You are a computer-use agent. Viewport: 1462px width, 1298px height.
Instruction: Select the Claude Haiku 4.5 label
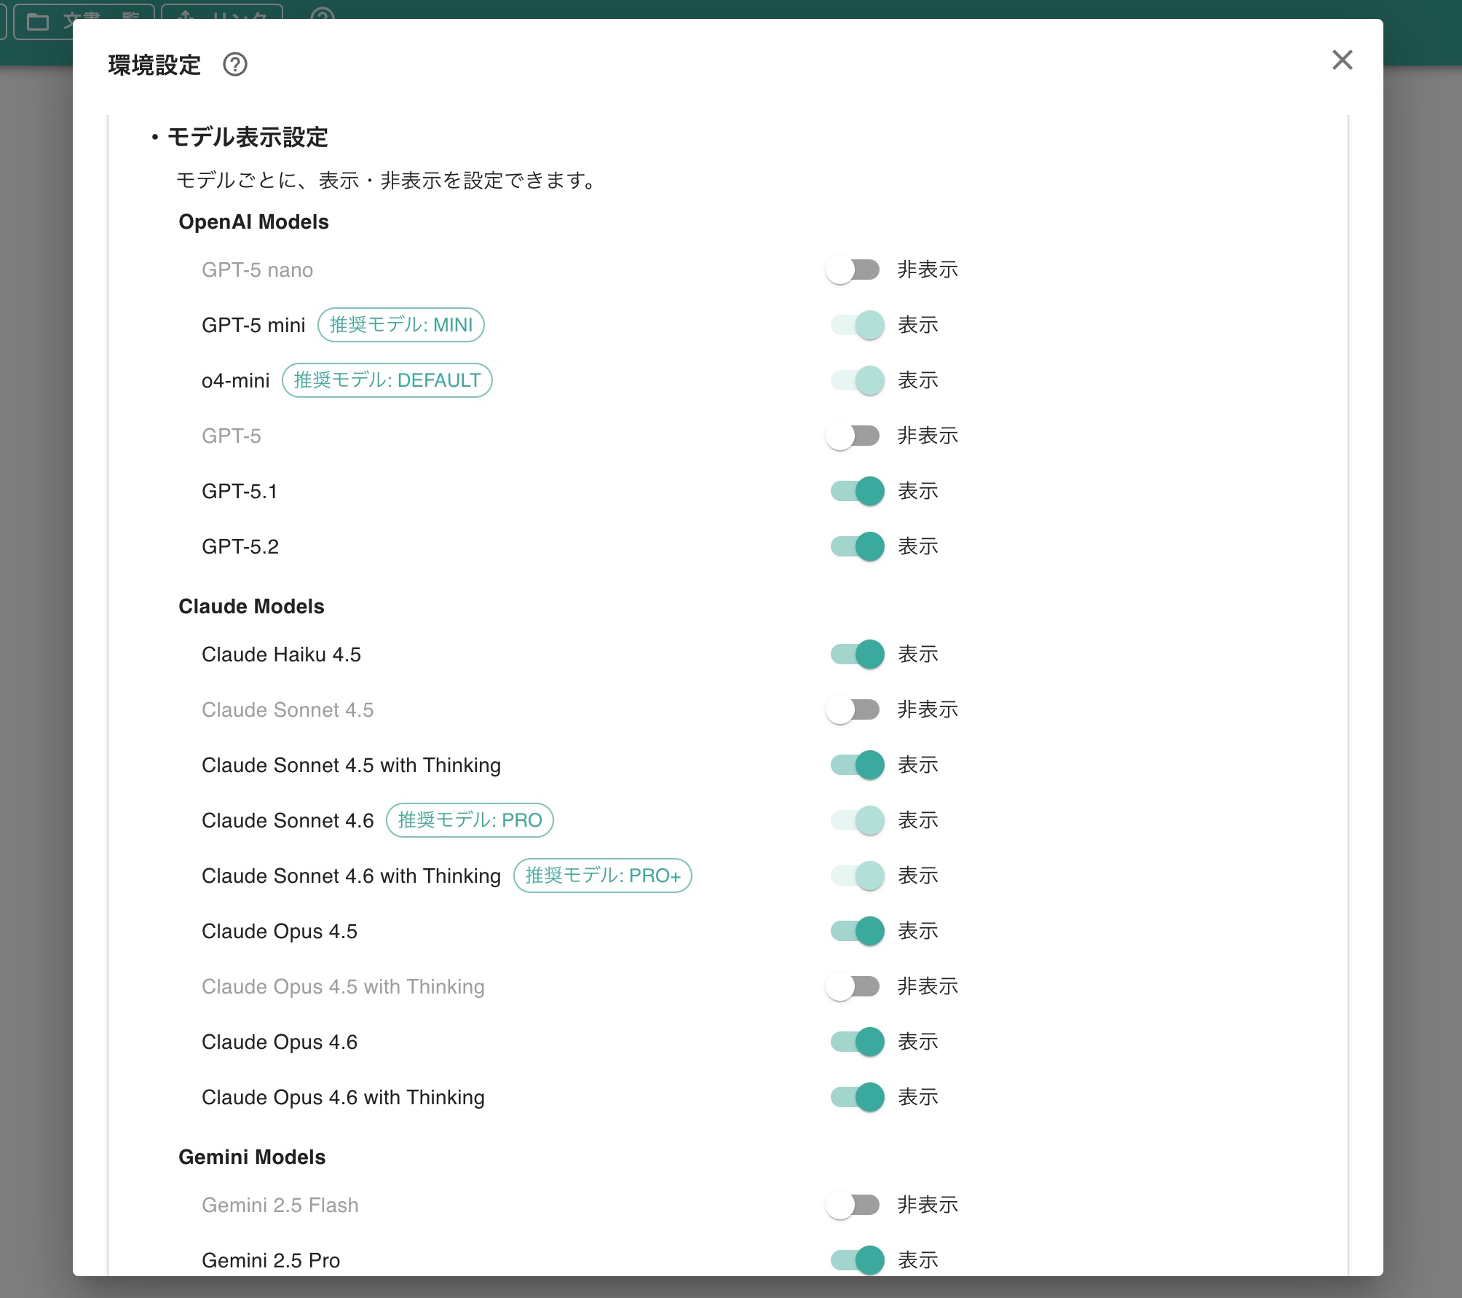click(x=282, y=655)
